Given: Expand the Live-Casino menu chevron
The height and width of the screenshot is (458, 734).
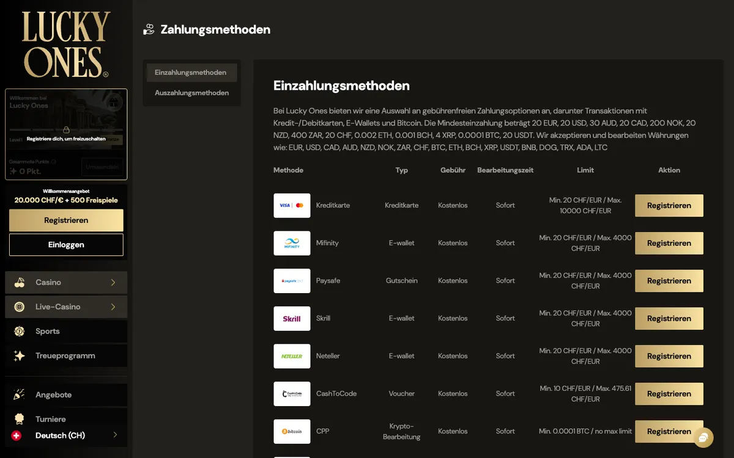Looking at the screenshot, I should [113, 307].
